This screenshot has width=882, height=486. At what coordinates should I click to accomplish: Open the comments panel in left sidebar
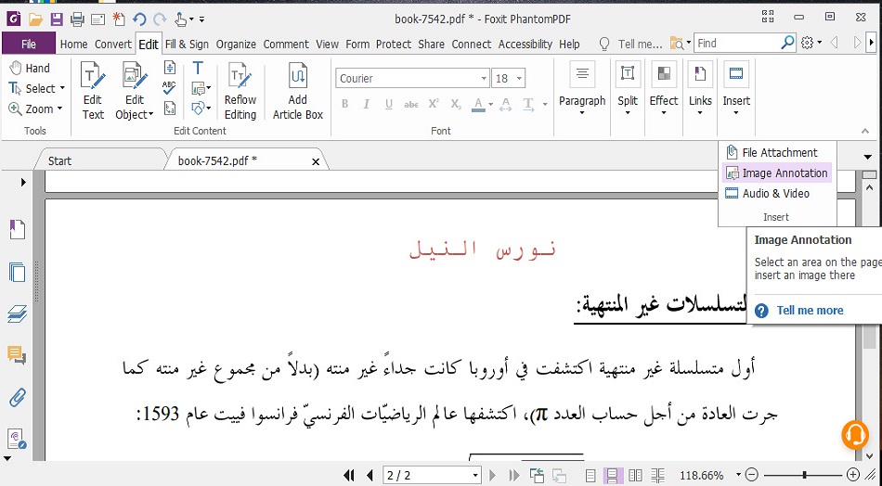pyautogui.click(x=17, y=354)
